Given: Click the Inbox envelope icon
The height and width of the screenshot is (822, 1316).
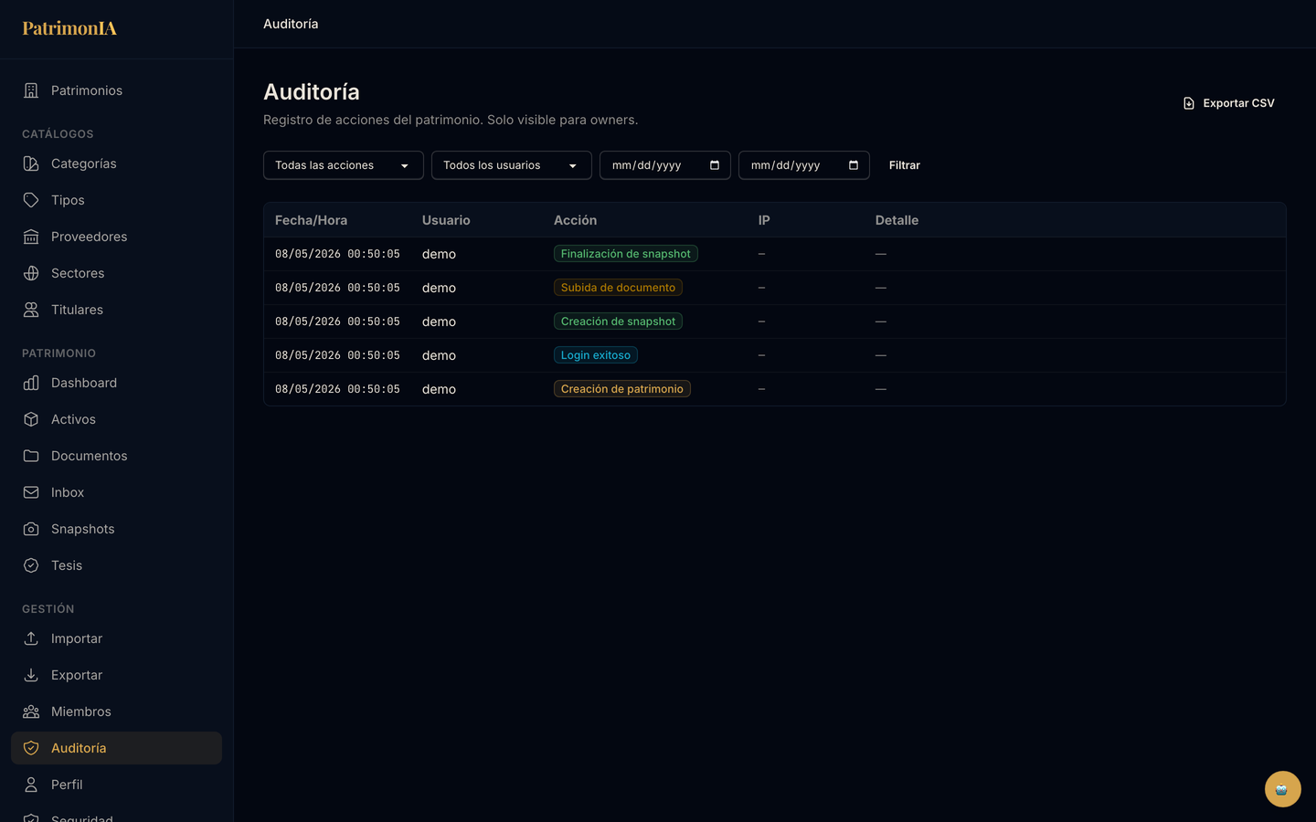Looking at the screenshot, I should pos(31,492).
